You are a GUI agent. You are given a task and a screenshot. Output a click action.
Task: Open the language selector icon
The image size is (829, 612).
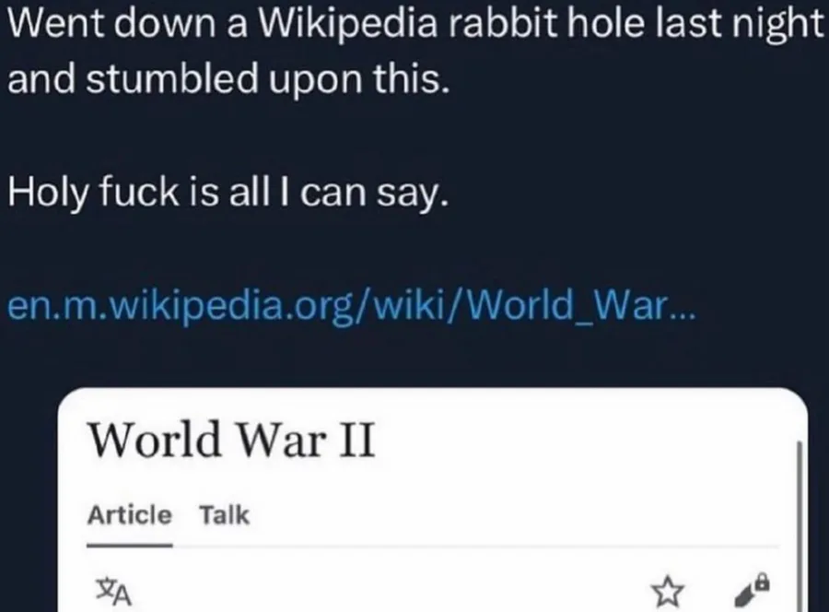coord(113,593)
